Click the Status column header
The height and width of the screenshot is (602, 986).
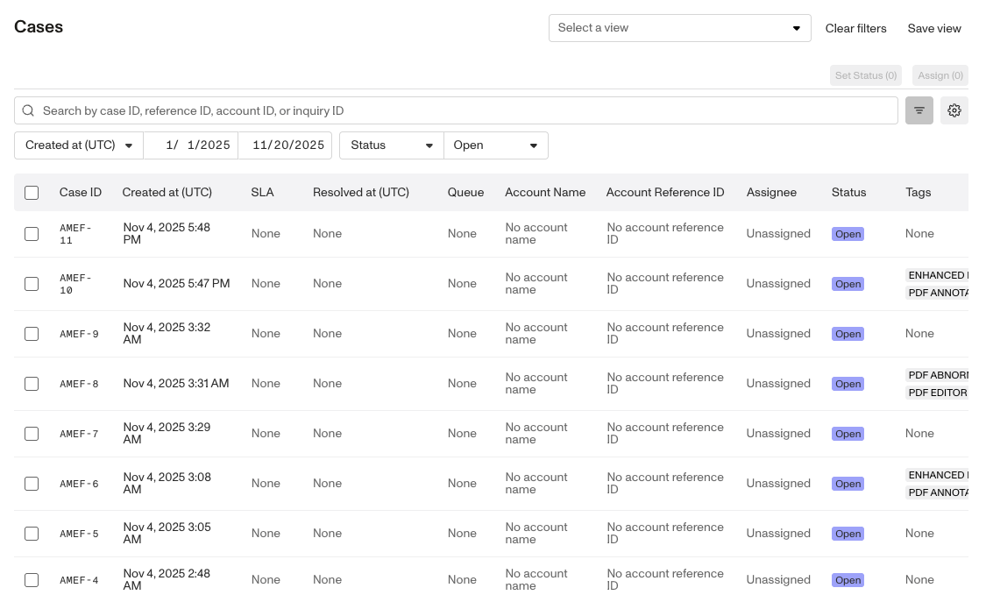point(849,192)
